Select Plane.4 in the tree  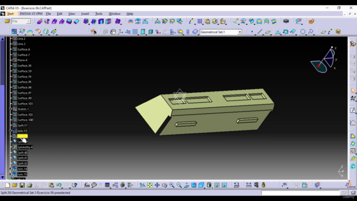(x=22, y=60)
